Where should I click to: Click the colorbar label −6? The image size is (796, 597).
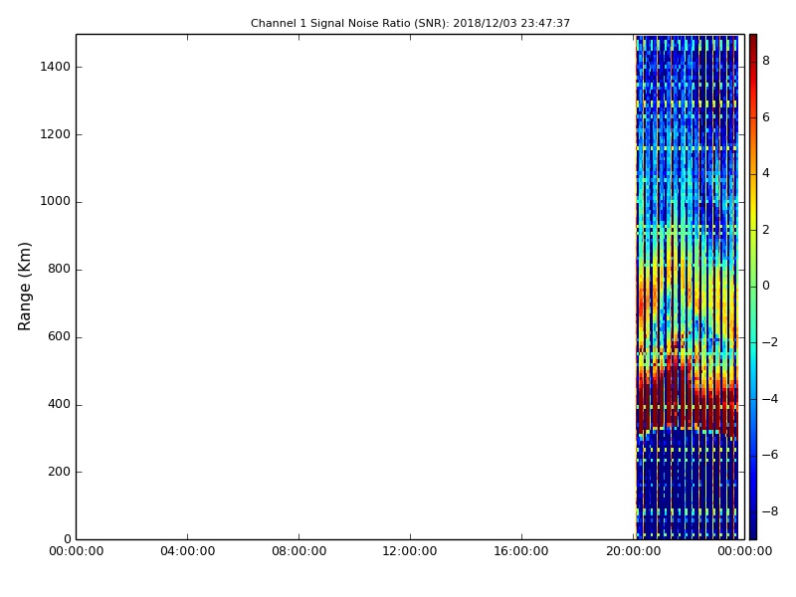tap(769, 455)
